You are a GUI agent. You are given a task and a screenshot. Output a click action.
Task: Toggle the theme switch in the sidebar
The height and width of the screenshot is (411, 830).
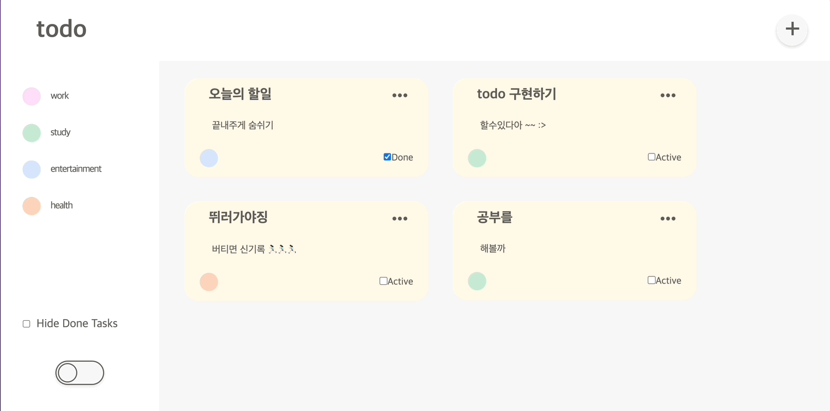pos(80,373)
